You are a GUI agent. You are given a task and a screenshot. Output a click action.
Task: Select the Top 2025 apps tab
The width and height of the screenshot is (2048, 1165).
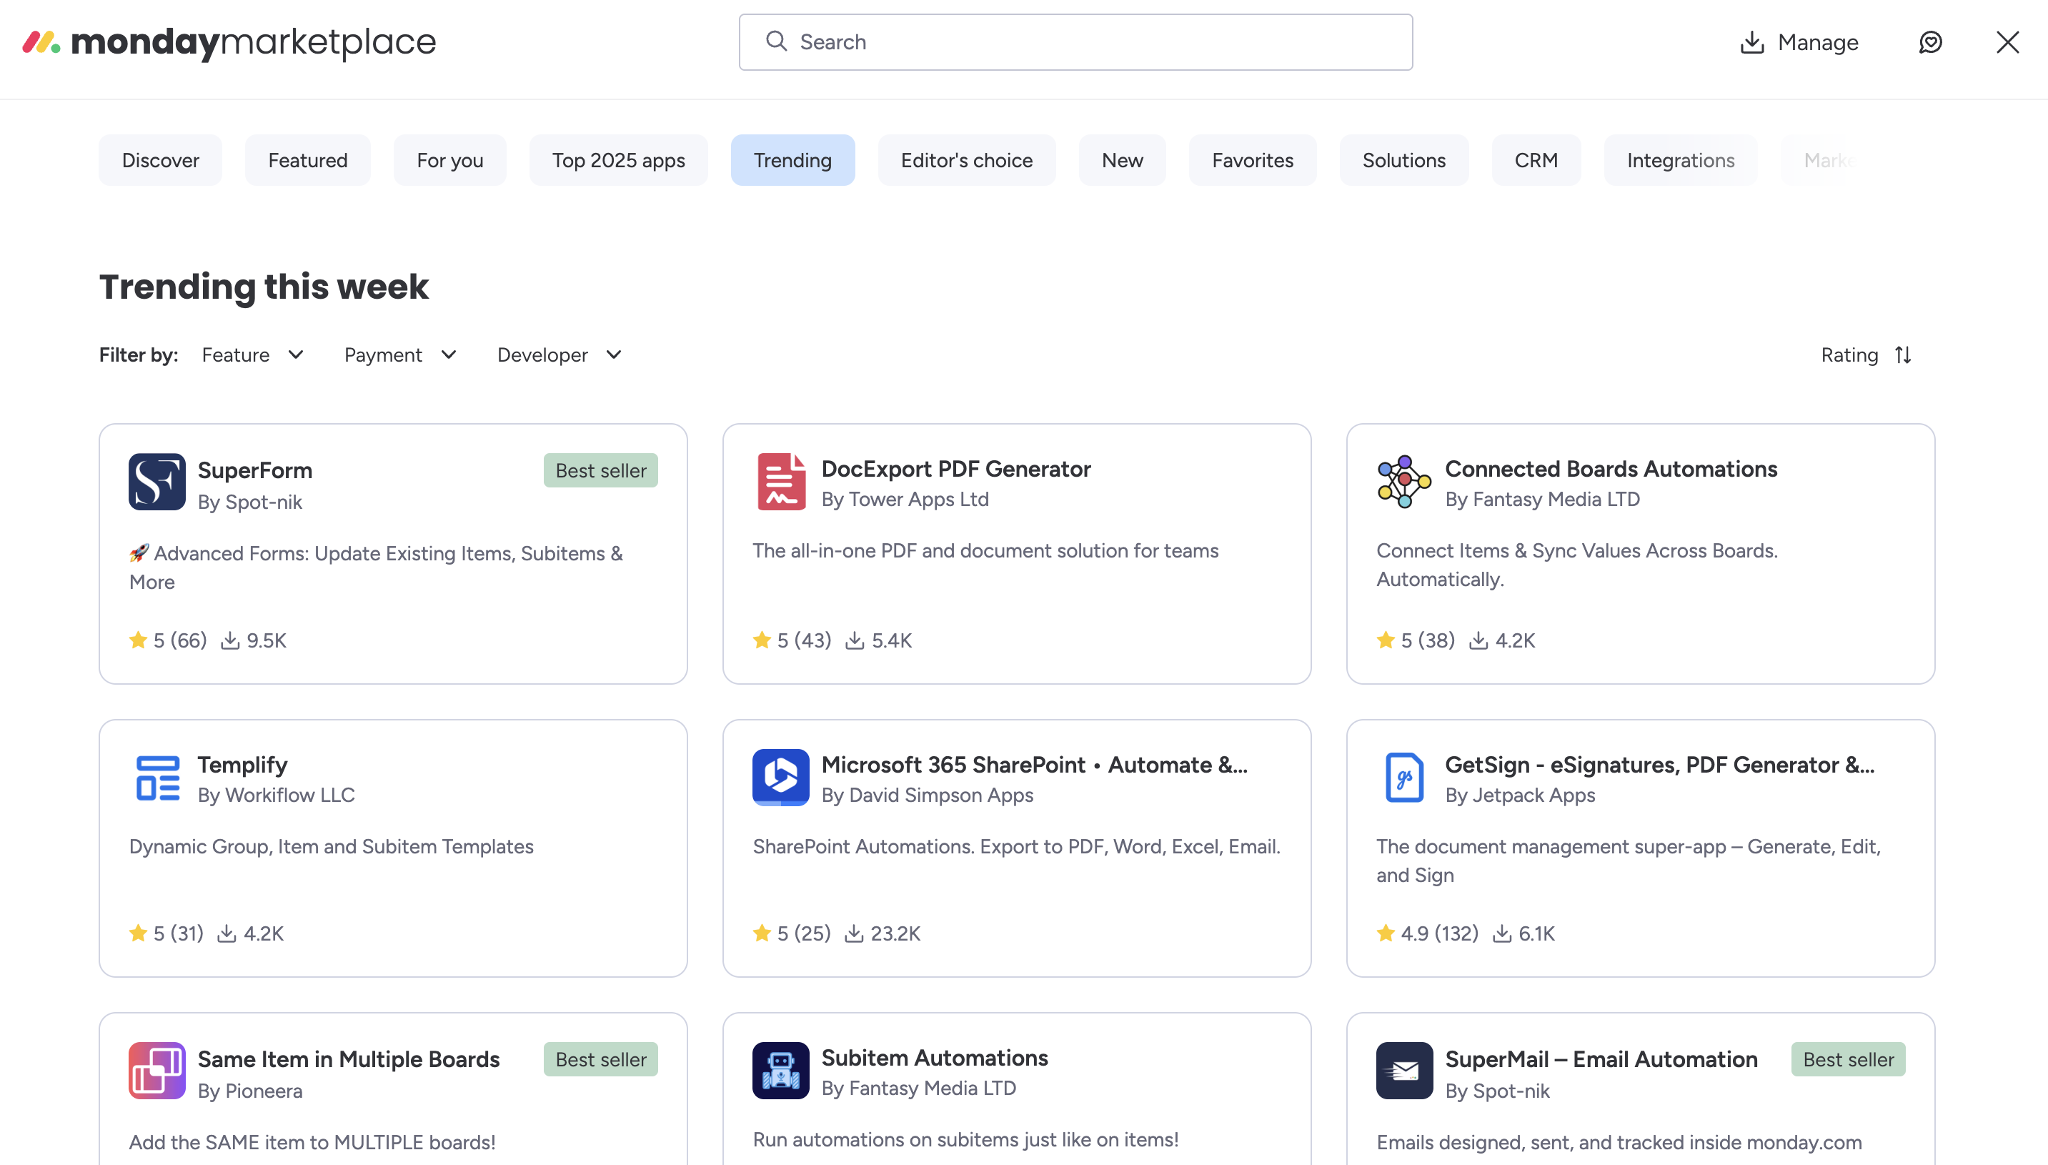(617, 160)
